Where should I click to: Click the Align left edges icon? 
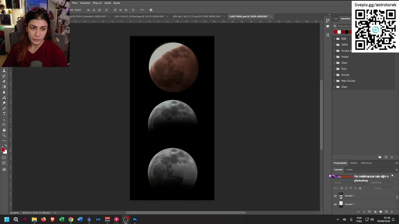pyautogui.click(x=88, y=10)
